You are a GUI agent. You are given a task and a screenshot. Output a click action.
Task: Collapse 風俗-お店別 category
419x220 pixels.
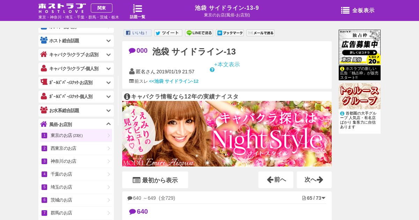coord(76,124)
